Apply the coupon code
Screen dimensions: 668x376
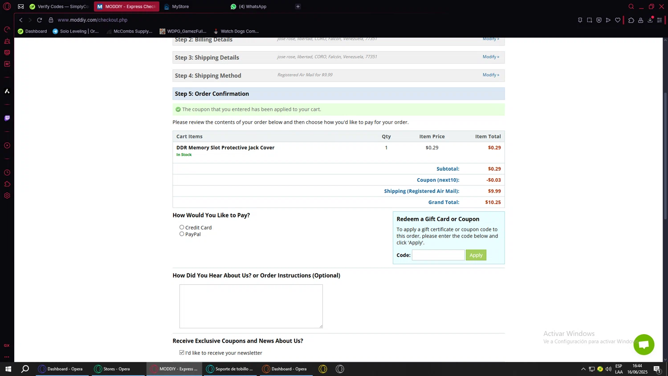(x=476, y=255)
